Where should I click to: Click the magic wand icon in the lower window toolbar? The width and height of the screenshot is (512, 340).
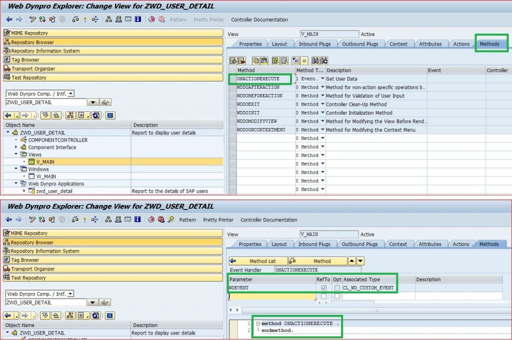[171, 219]
